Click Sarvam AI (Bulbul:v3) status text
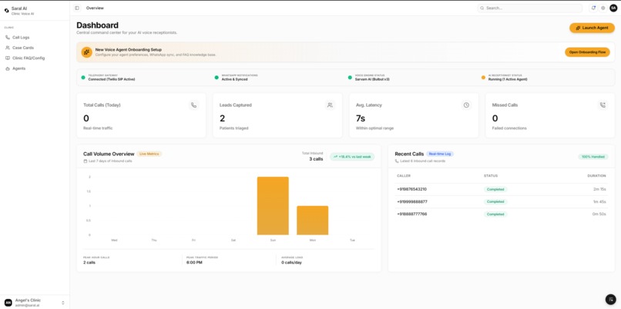 372,79
